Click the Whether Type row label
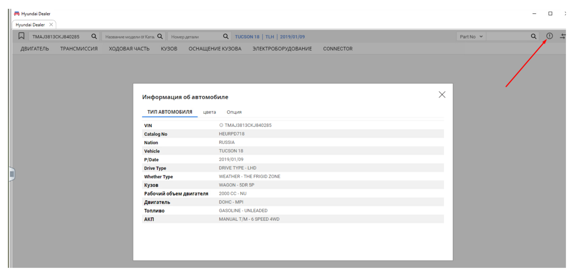Image resolution: width=577 pixels, height=280 pixels. [x=158, y=177]
